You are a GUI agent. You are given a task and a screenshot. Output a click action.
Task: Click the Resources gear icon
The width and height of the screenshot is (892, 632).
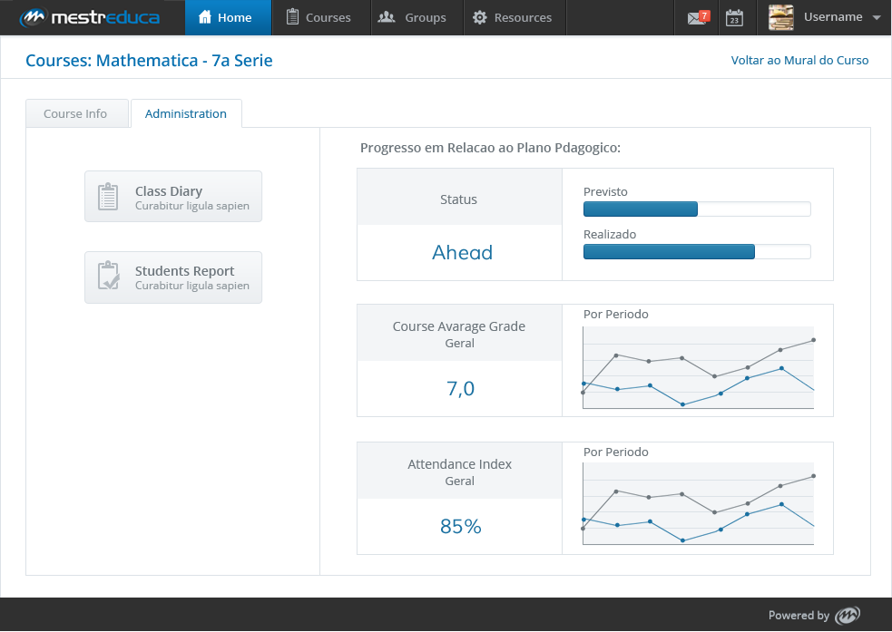[479, 17]
